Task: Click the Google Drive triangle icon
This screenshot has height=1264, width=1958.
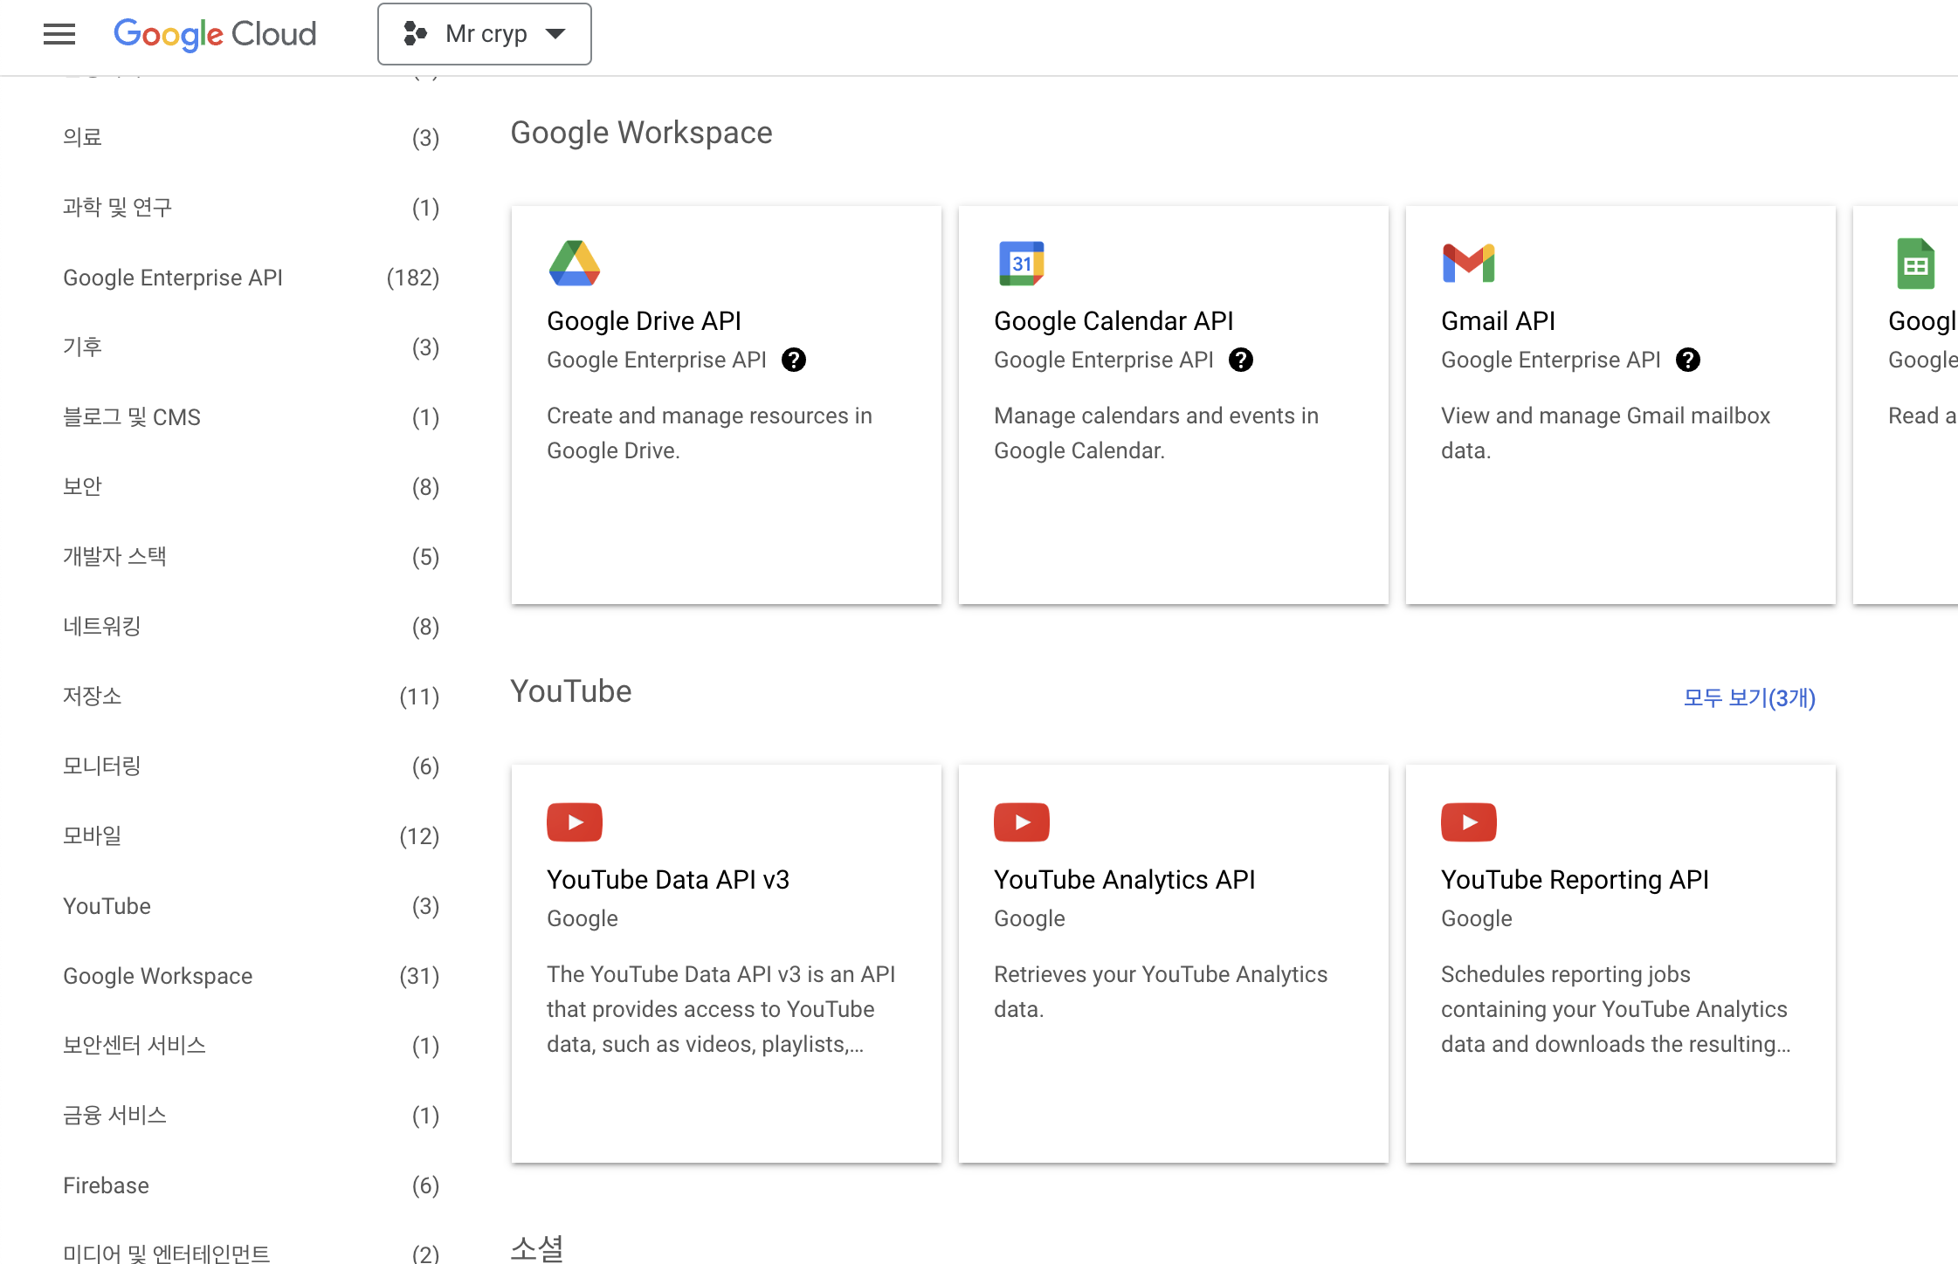Action: 574,263
